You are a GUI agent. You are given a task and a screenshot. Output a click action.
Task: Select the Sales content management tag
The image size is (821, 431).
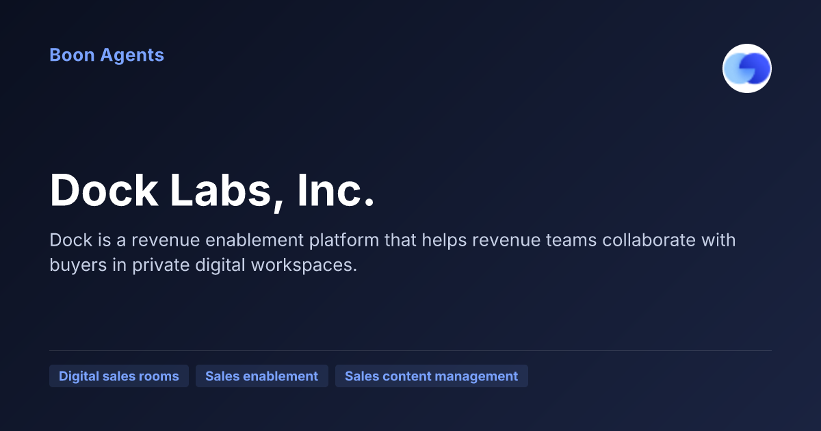432,376
